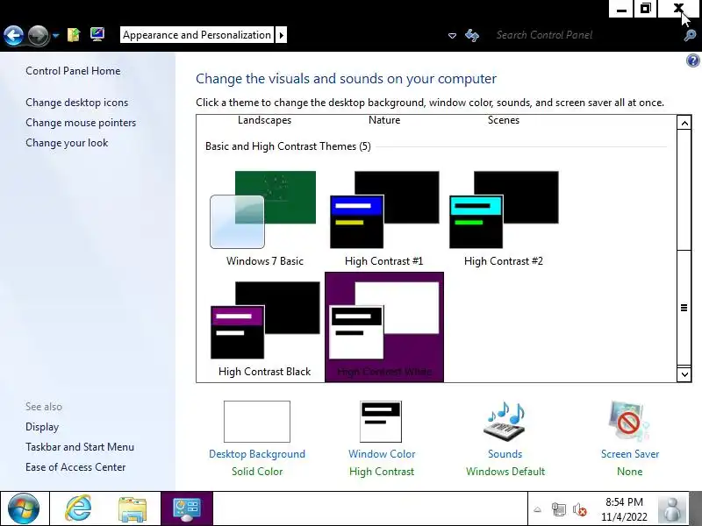The width and height of the screenshot is (702, 526).
Task: Click the search magnifier icon
Action: [x=690, y=35]
